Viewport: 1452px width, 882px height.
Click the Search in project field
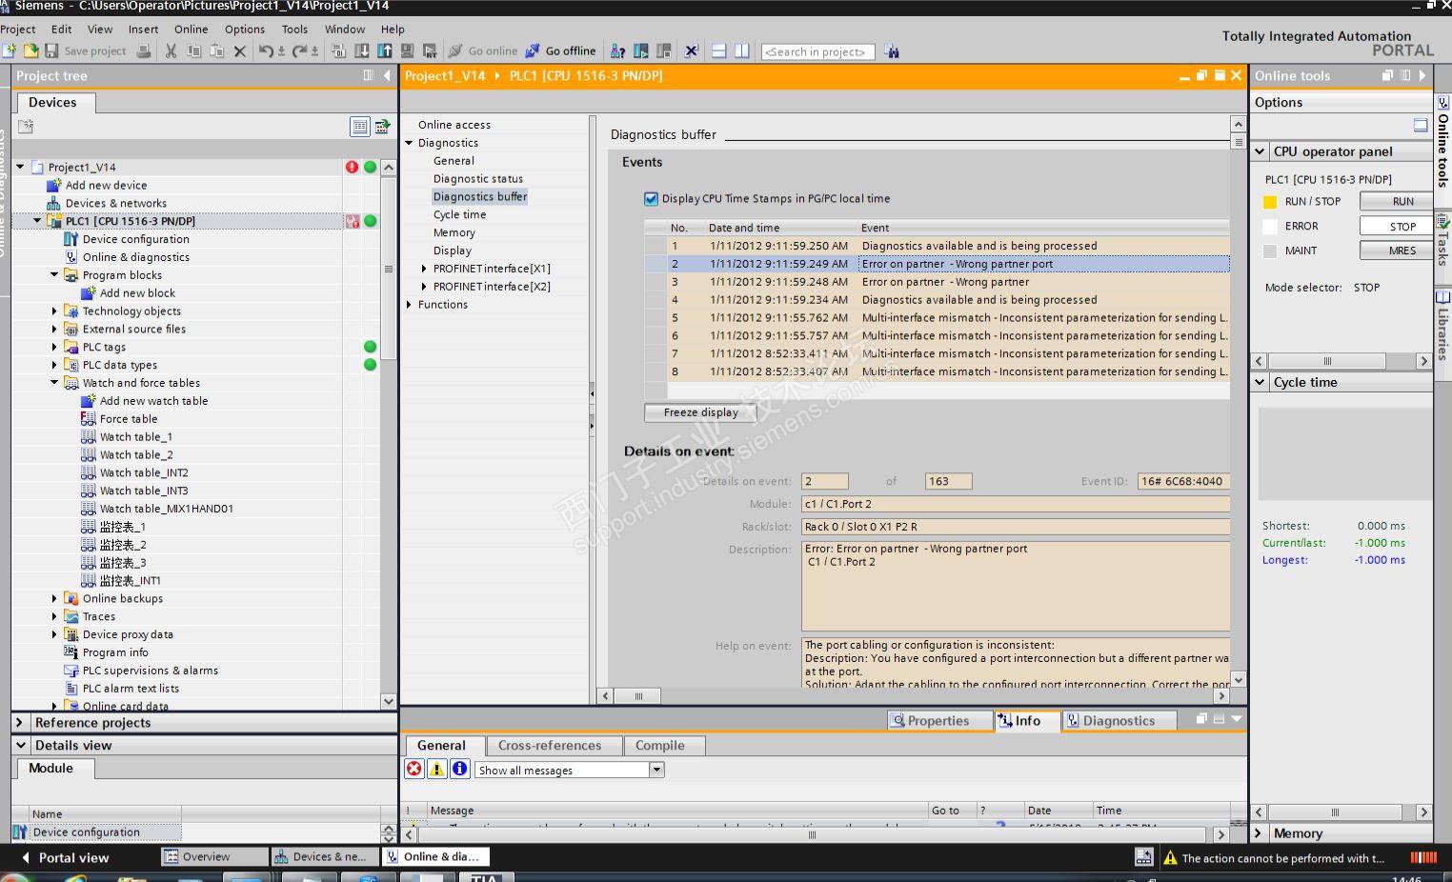pyautogui.click(x=817, y=52)
